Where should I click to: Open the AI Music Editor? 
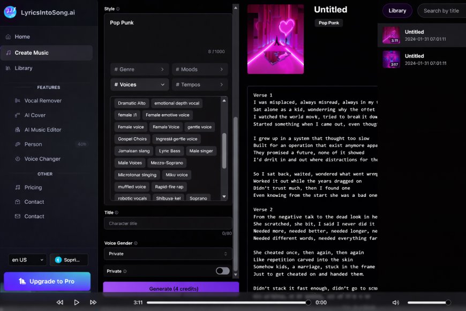[x=43, y=130]
